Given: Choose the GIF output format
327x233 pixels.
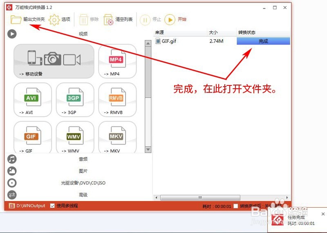Looking at the screenshot, I should (33, 137).
